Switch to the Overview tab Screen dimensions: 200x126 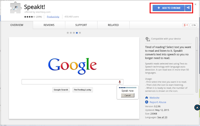(17, 25)
